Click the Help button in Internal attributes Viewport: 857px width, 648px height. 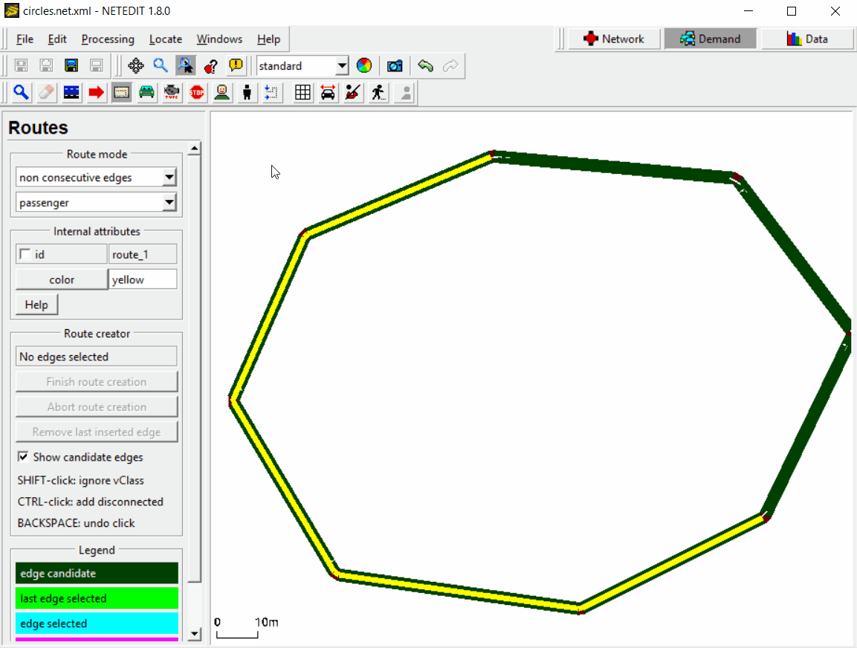[36, 305]
